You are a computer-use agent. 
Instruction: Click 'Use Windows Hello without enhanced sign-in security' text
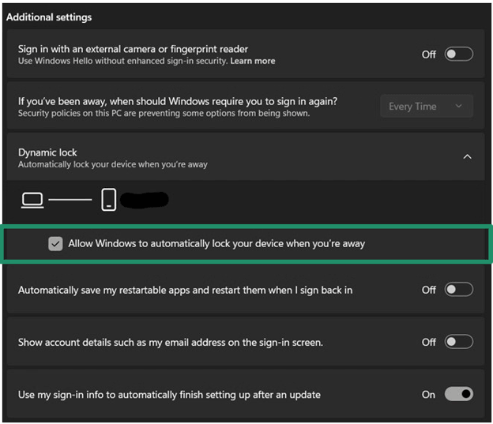tap(122, 61)
